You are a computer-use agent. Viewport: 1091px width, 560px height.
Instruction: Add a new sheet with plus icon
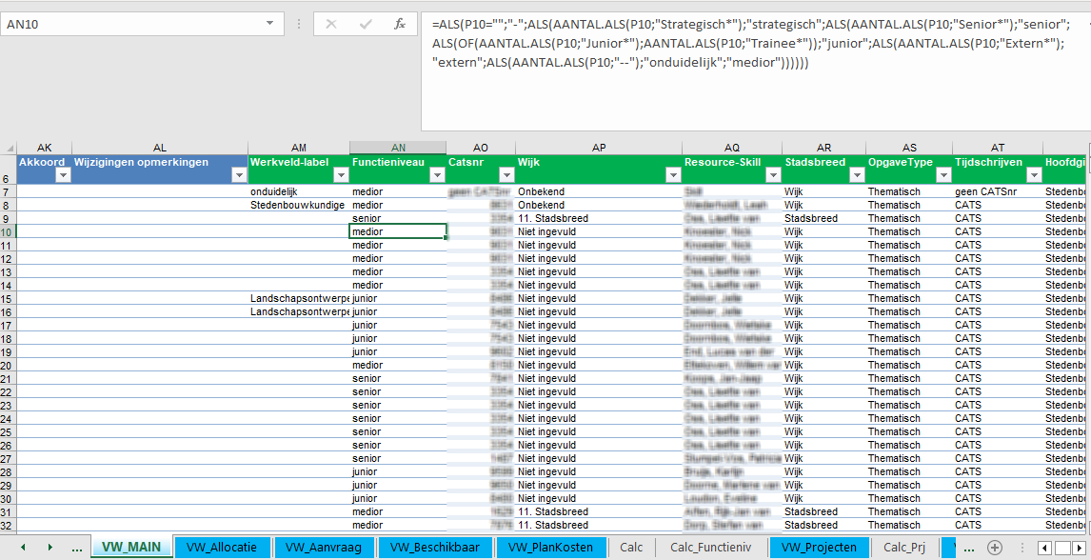994,547
